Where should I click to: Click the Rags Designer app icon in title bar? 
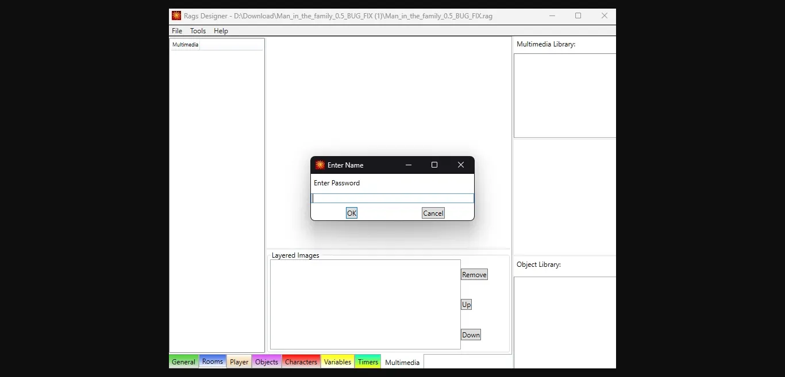pos(176,16)
